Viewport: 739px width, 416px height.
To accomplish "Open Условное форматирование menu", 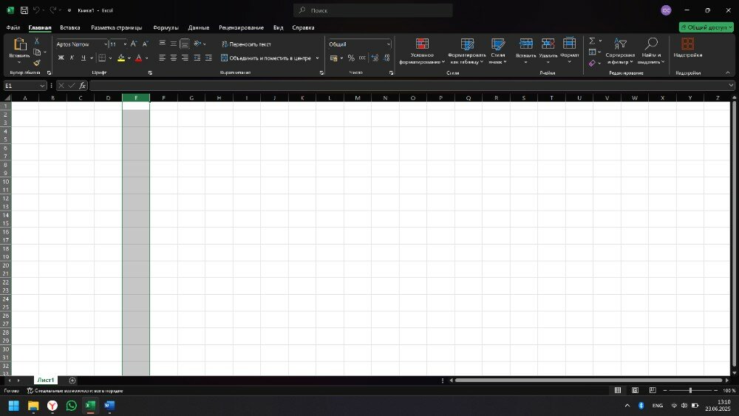I will [x=422, y=51].
